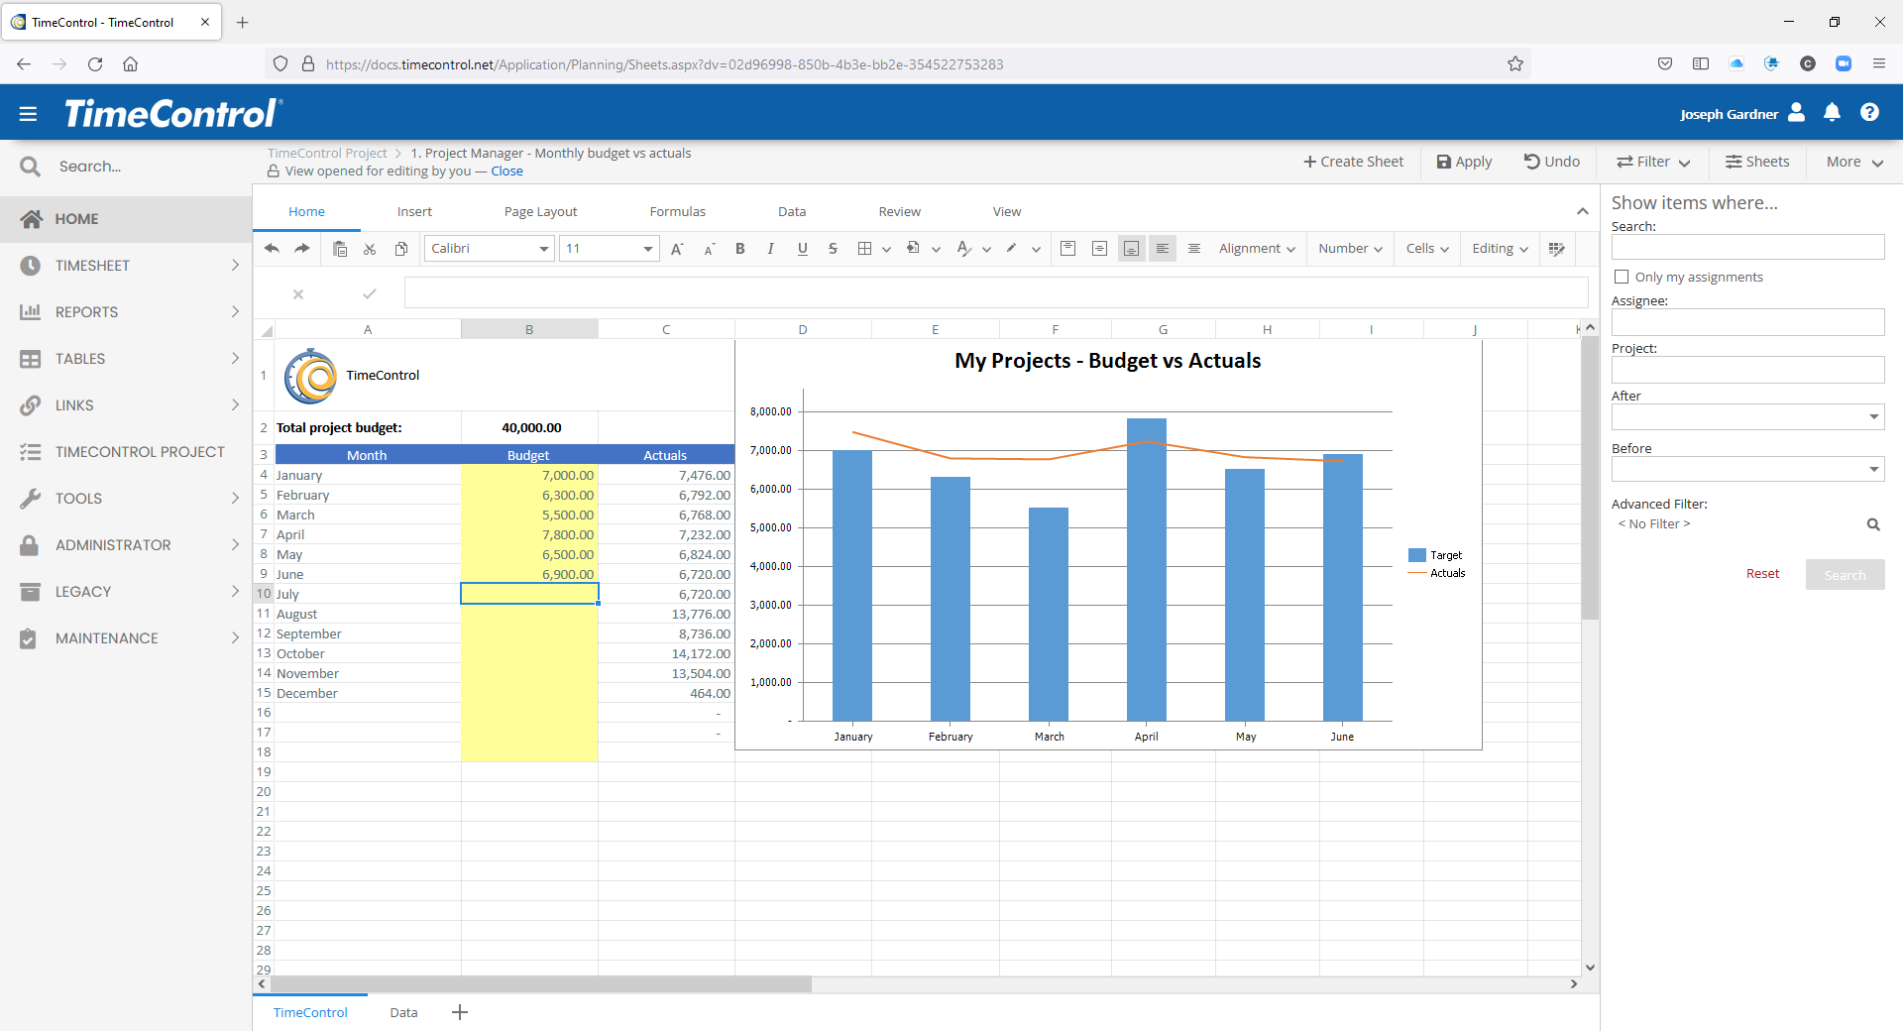
Task: Toggle italic formatting
Action: [770, 249]
